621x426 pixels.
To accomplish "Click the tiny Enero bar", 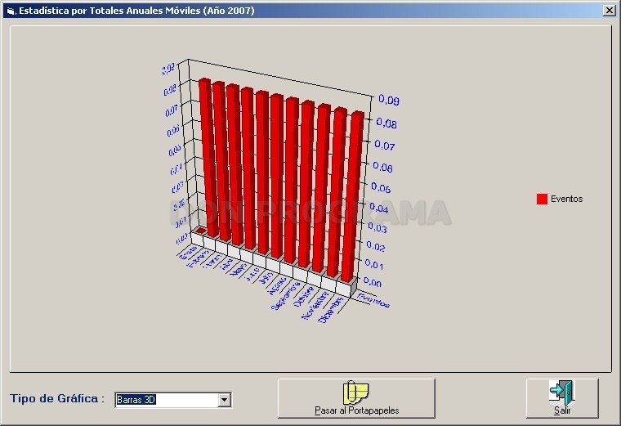I will tap(201, 231).
